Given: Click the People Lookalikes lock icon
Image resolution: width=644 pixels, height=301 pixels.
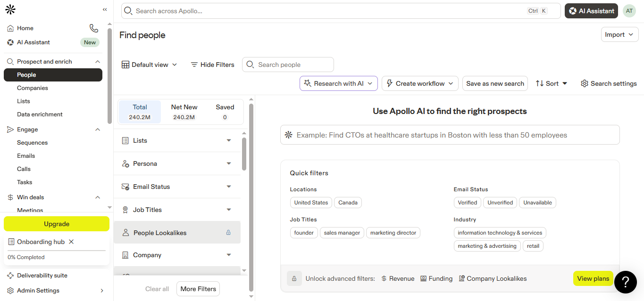Looking at the screenshot, I should click(x=228, y=232).
